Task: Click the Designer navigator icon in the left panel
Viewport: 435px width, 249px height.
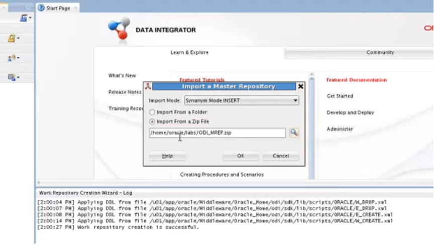Action: [23, 18]
